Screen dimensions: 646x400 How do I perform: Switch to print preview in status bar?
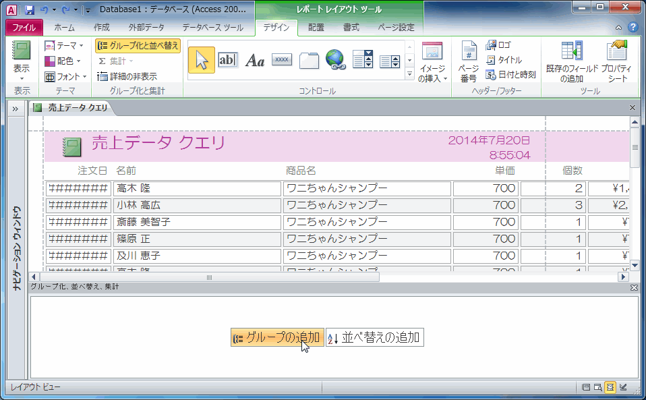(x=598, y=387)
